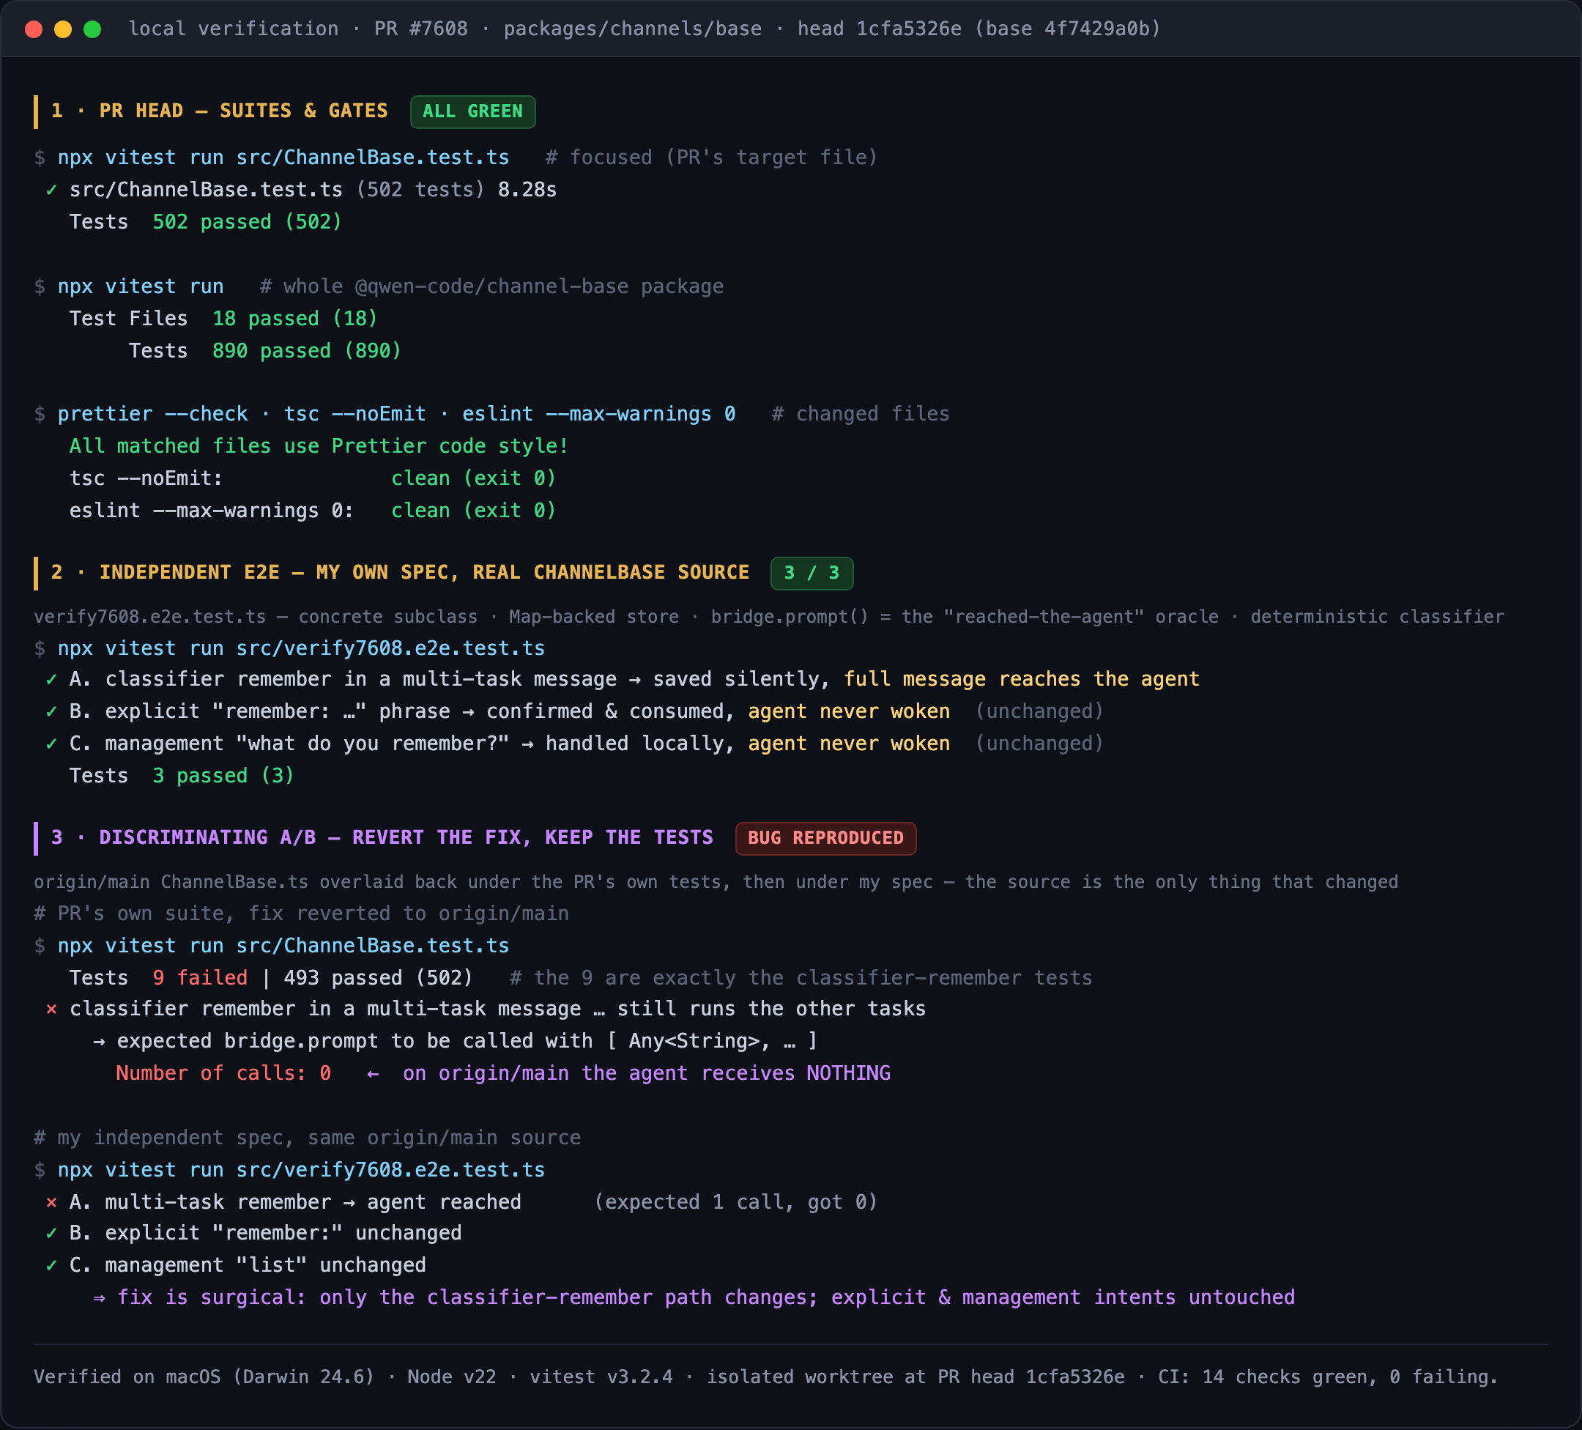Click the first 'npx vitest run src/verify7608.e2e.test.ts' command in section 2

pyautogui.click(x=301, y=648)
